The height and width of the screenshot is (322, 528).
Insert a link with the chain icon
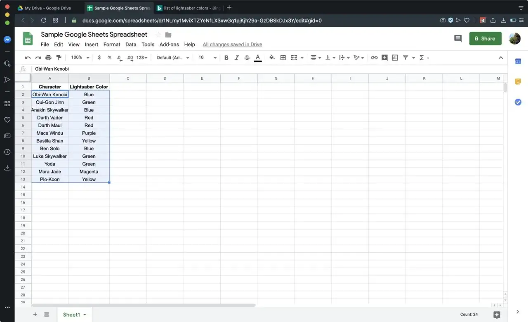[x=374, y=58]
